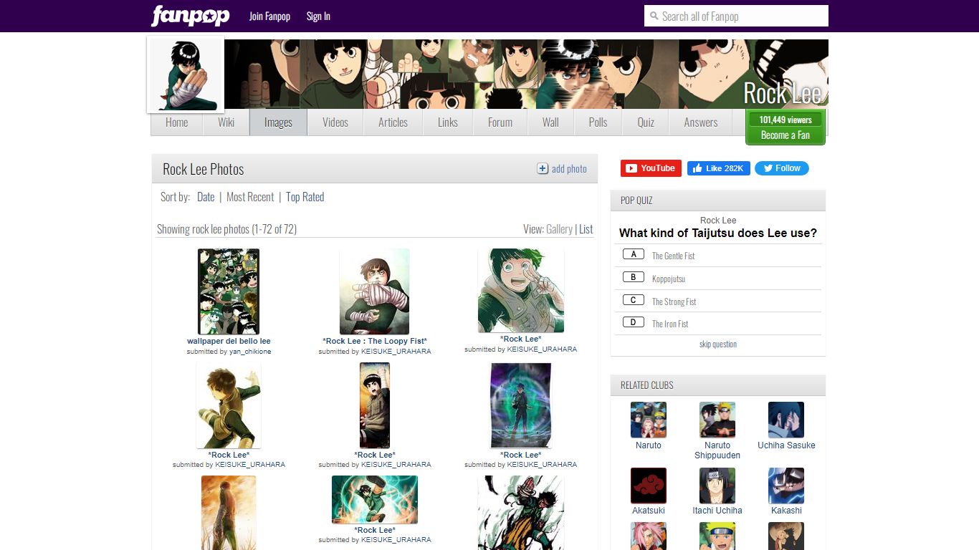Open the Akatsuki club name link

(649, 511)
